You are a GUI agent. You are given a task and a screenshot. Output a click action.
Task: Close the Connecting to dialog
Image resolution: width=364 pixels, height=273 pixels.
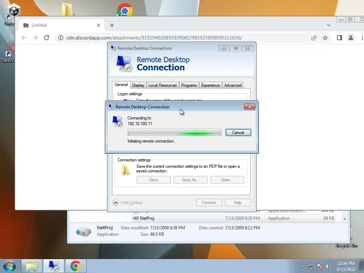point(250,107)
